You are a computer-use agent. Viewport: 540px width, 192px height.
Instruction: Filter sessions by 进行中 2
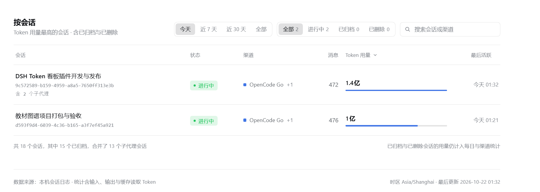[x=318, y=29]
